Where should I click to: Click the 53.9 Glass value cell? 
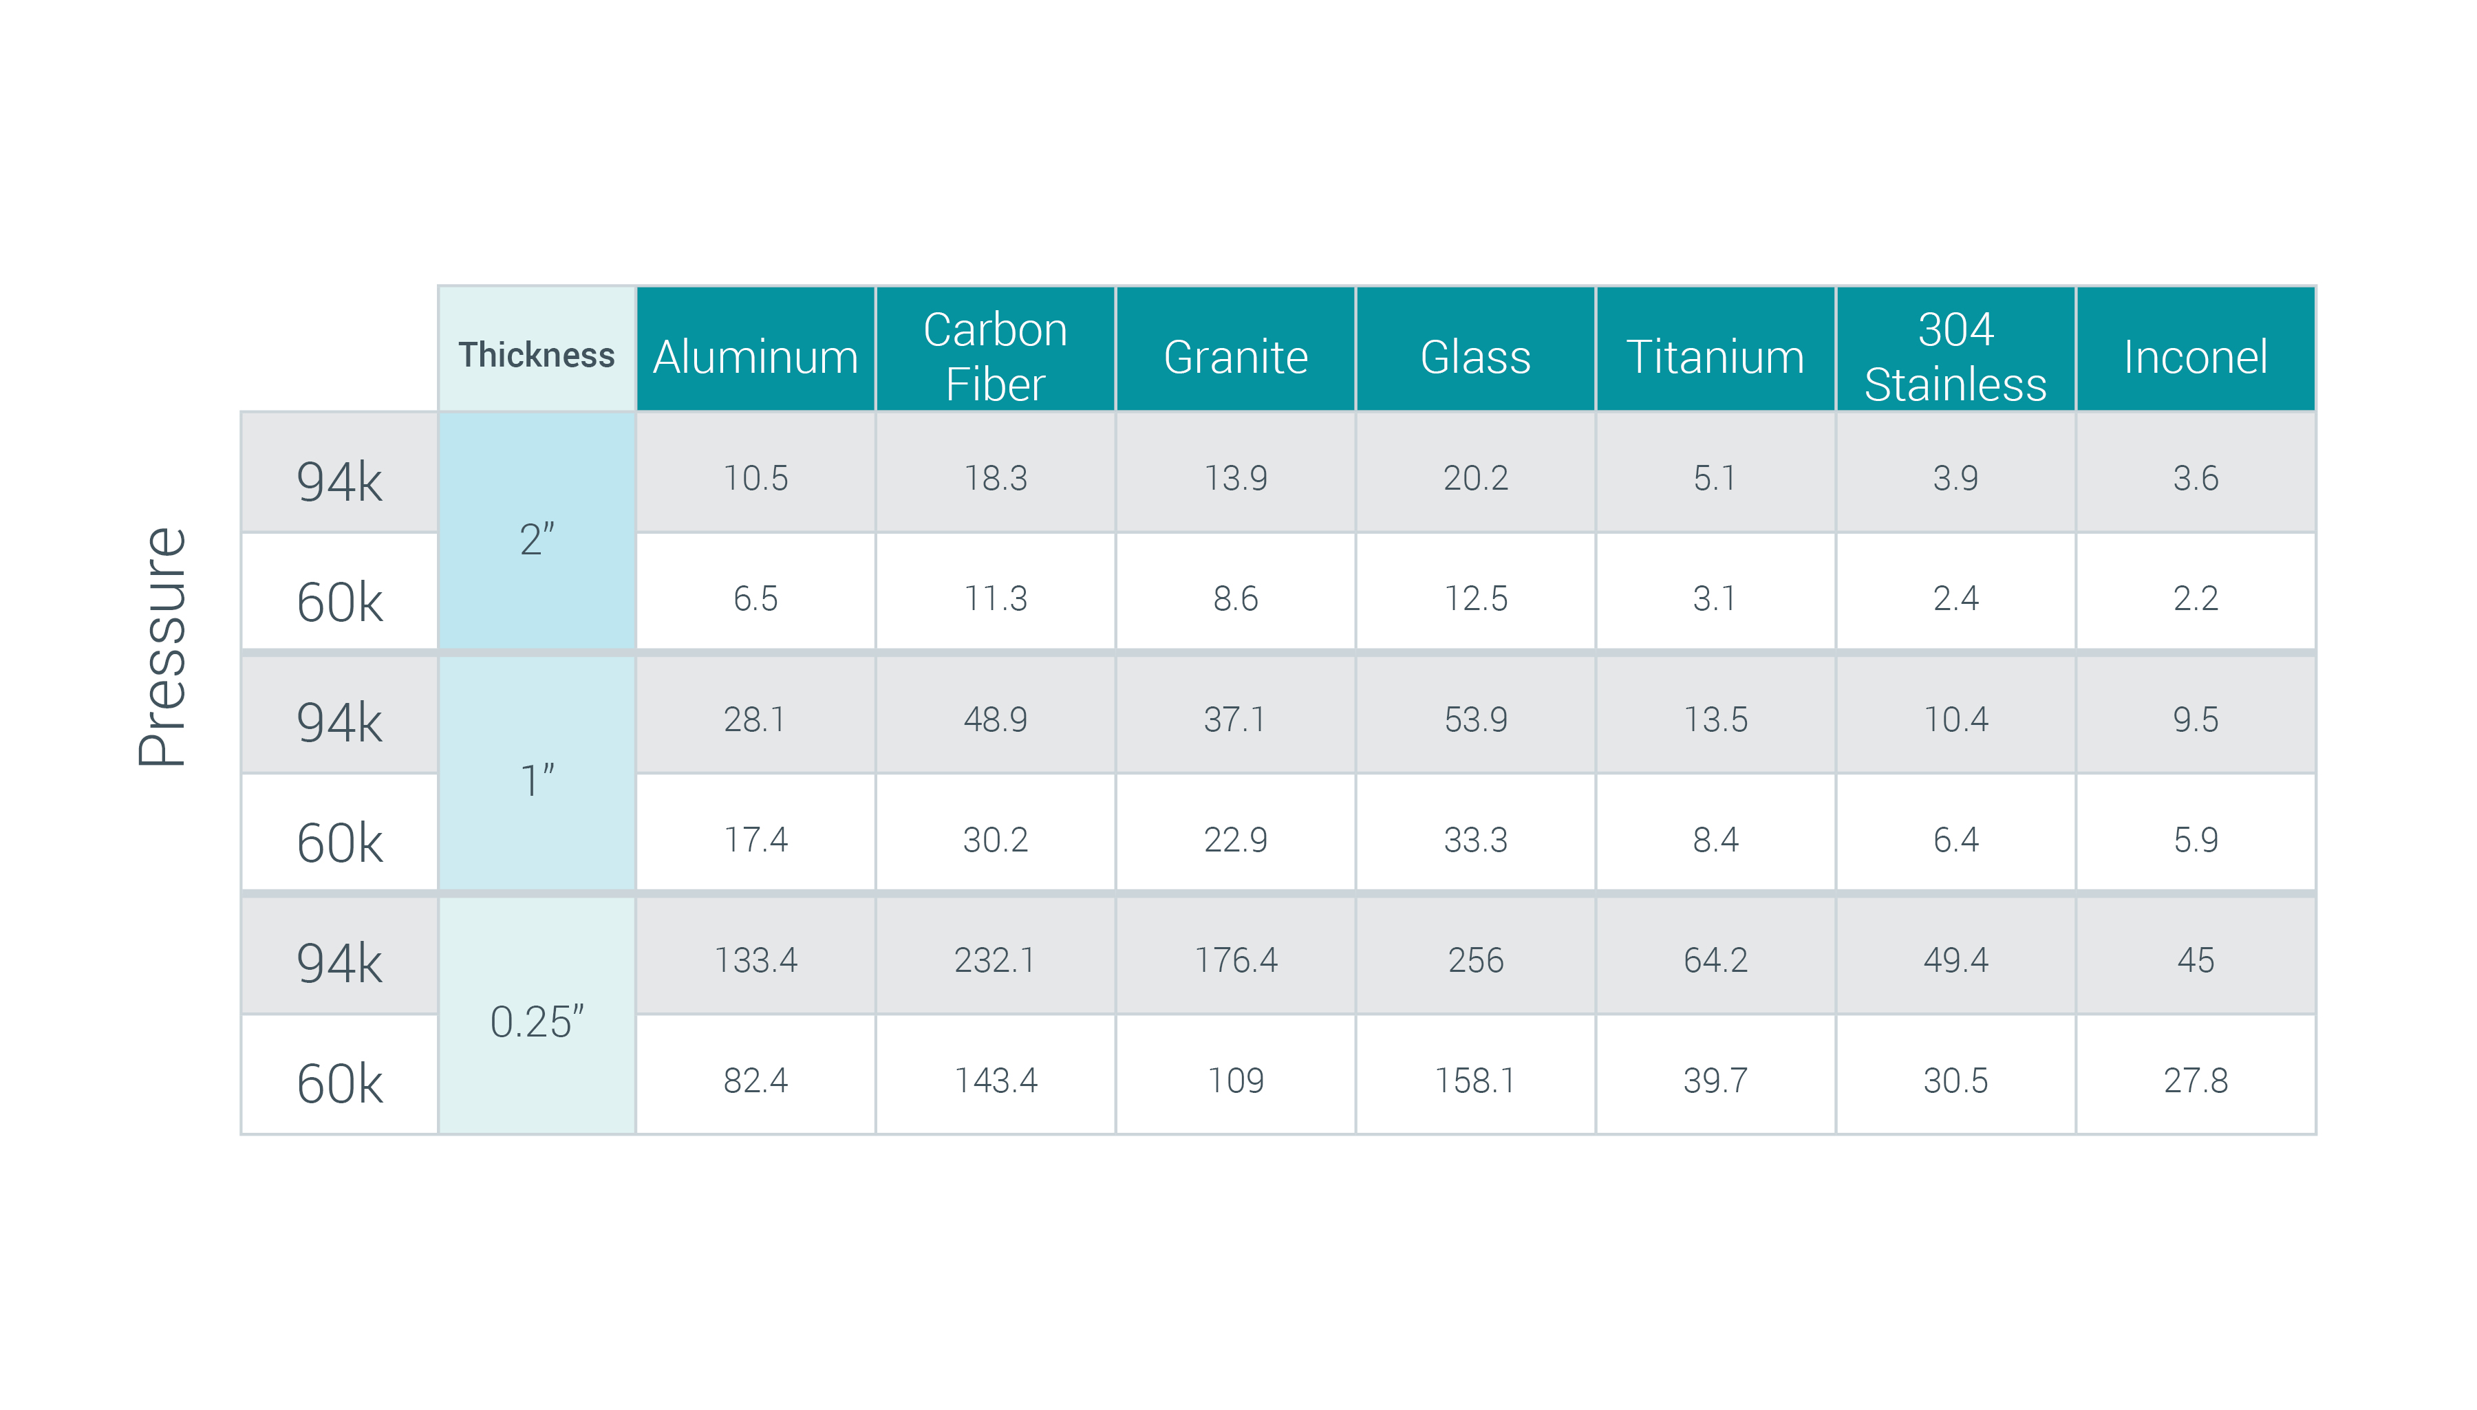click(x=1475, y=719)
